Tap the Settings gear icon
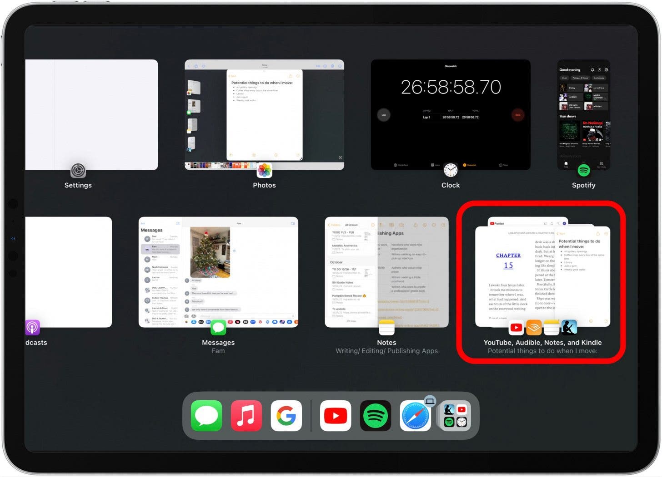The width and height of the screenshot is (662, 477). click(x=78, y=171)
